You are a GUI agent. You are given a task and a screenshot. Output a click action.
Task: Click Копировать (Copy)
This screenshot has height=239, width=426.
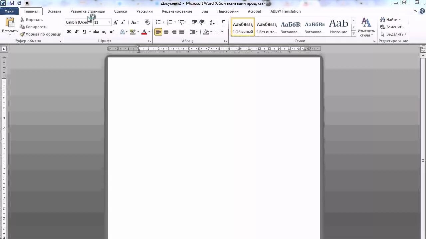pyautogui.click(x=34, y=27)
